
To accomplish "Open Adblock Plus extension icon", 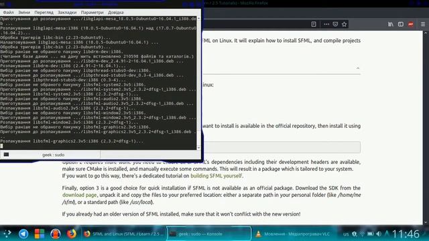I will (x=411, y=24).
